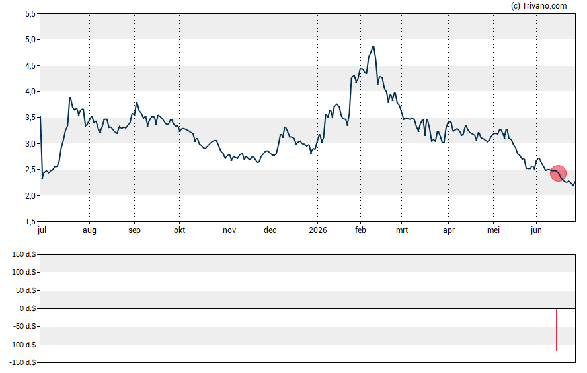Click the '(c) Trivano.com' copyright text
This screenshot has width=587, height=373.
tap(539, 5)
